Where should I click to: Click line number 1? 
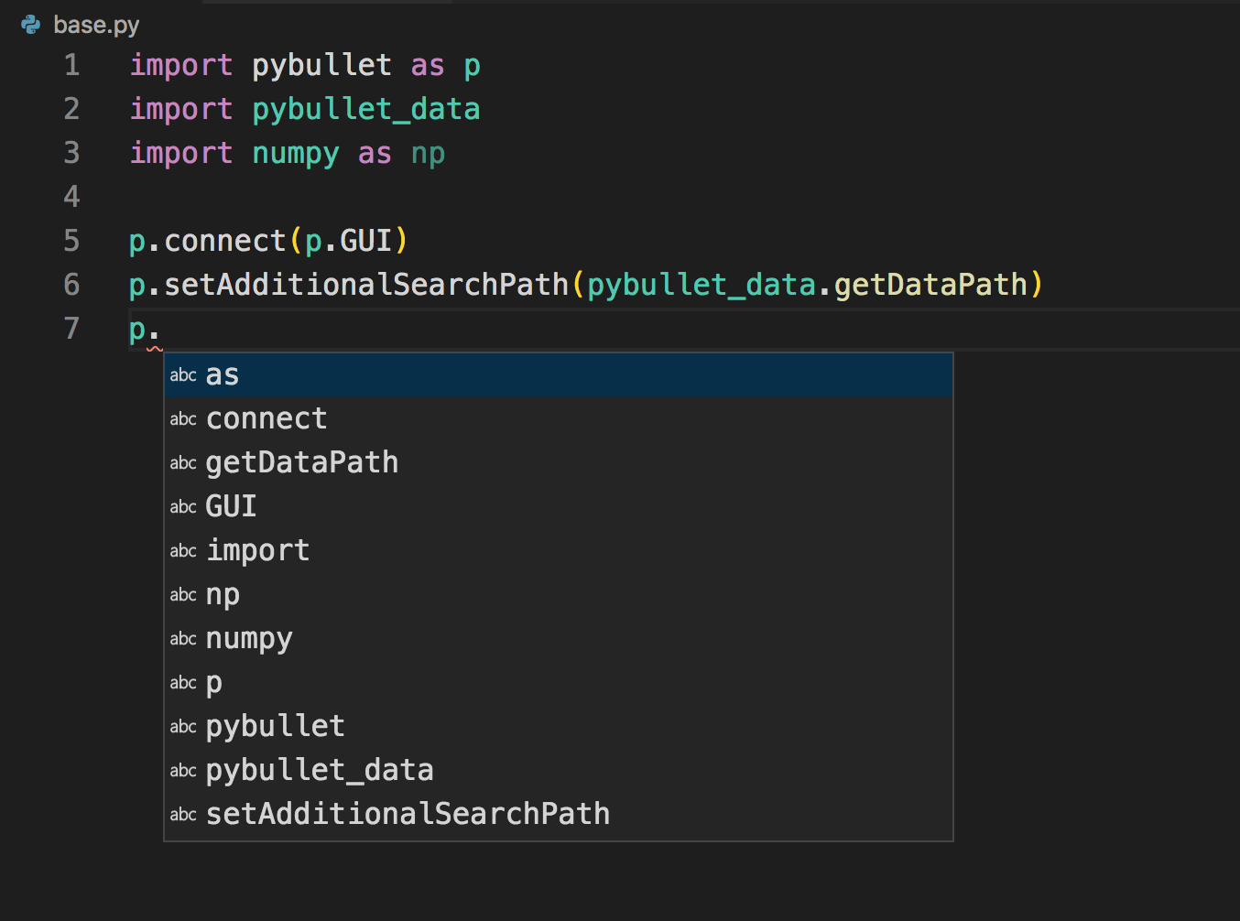[71, 65]
